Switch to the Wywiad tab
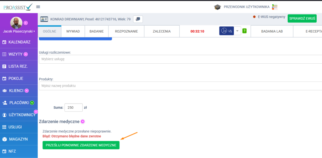 tap(73, 31)
